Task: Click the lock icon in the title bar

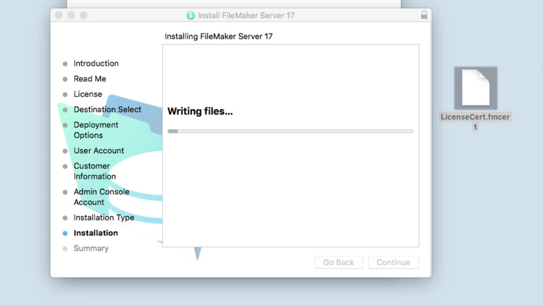Action: [424, 15]
